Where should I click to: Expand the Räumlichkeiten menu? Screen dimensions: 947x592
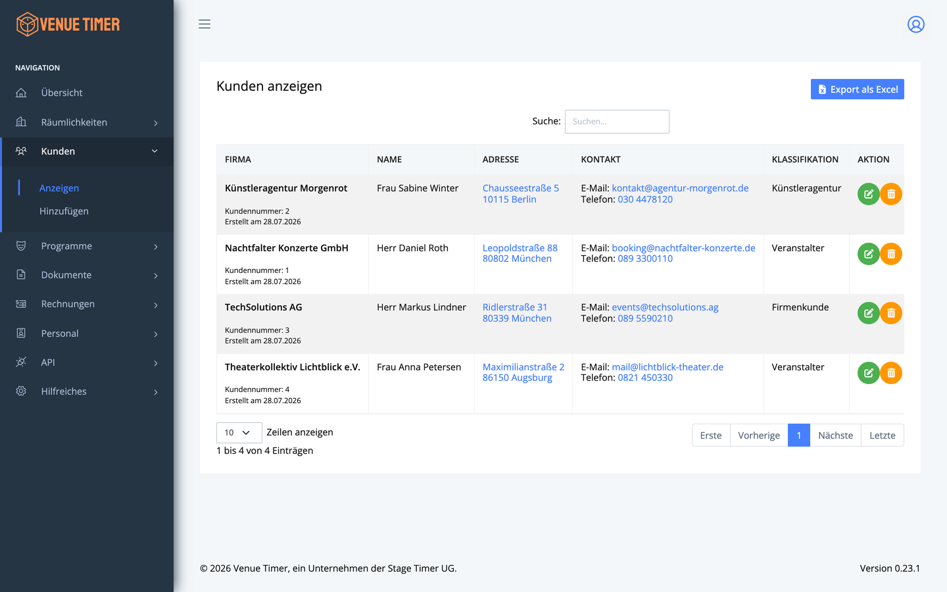click(x=87, y=122)
